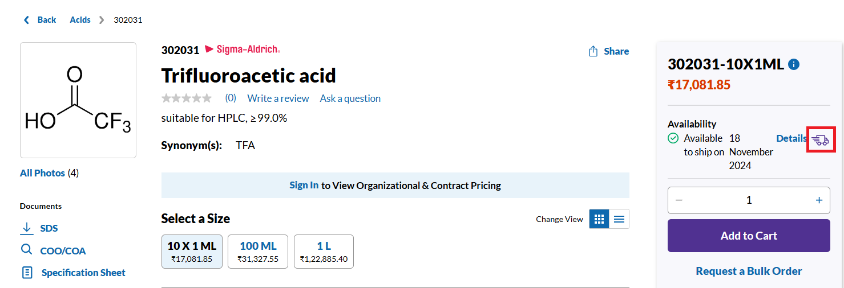This screenshot has height=288, width=844.
Task: Open All Photos gallery link
Action: click(x=42, y=173)
